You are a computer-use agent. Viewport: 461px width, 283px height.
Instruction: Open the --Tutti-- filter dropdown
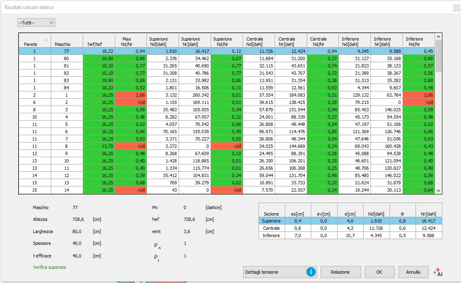click(x=36, y=23)
